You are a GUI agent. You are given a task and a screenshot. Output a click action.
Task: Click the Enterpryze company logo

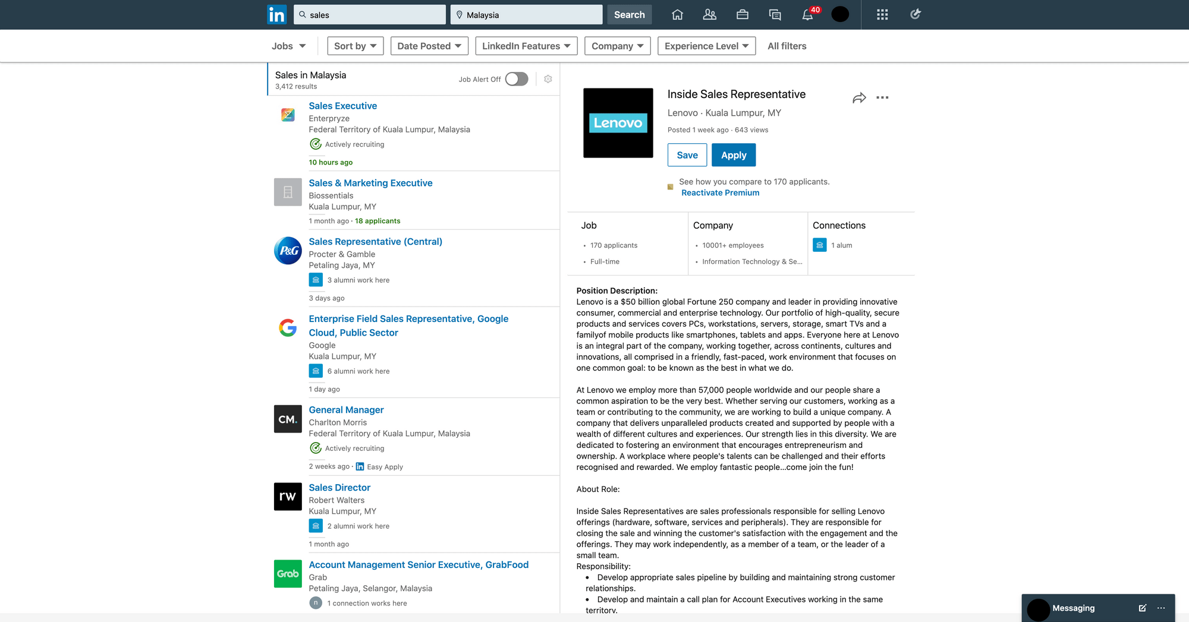click(x=288, y=115)
